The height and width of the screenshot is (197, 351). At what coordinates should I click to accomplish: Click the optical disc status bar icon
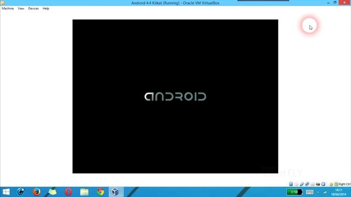[x=296, y=184]
